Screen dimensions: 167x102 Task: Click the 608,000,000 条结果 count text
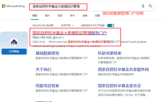(43, 26)
